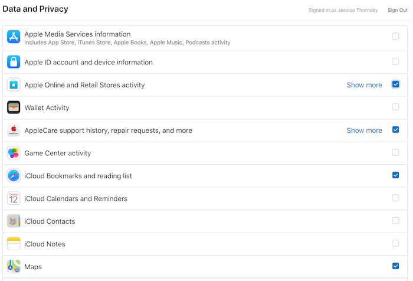Click the Game Center icon
The image size is (413, 281).
tap(14, 153)
